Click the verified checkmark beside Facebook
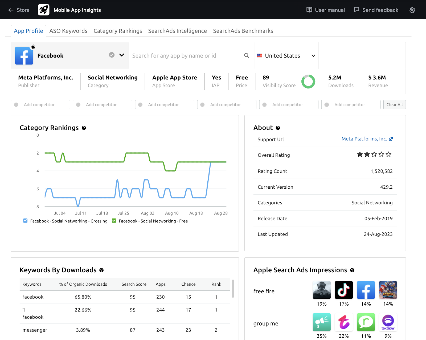The image size is (426, 340). coord(112,55)
